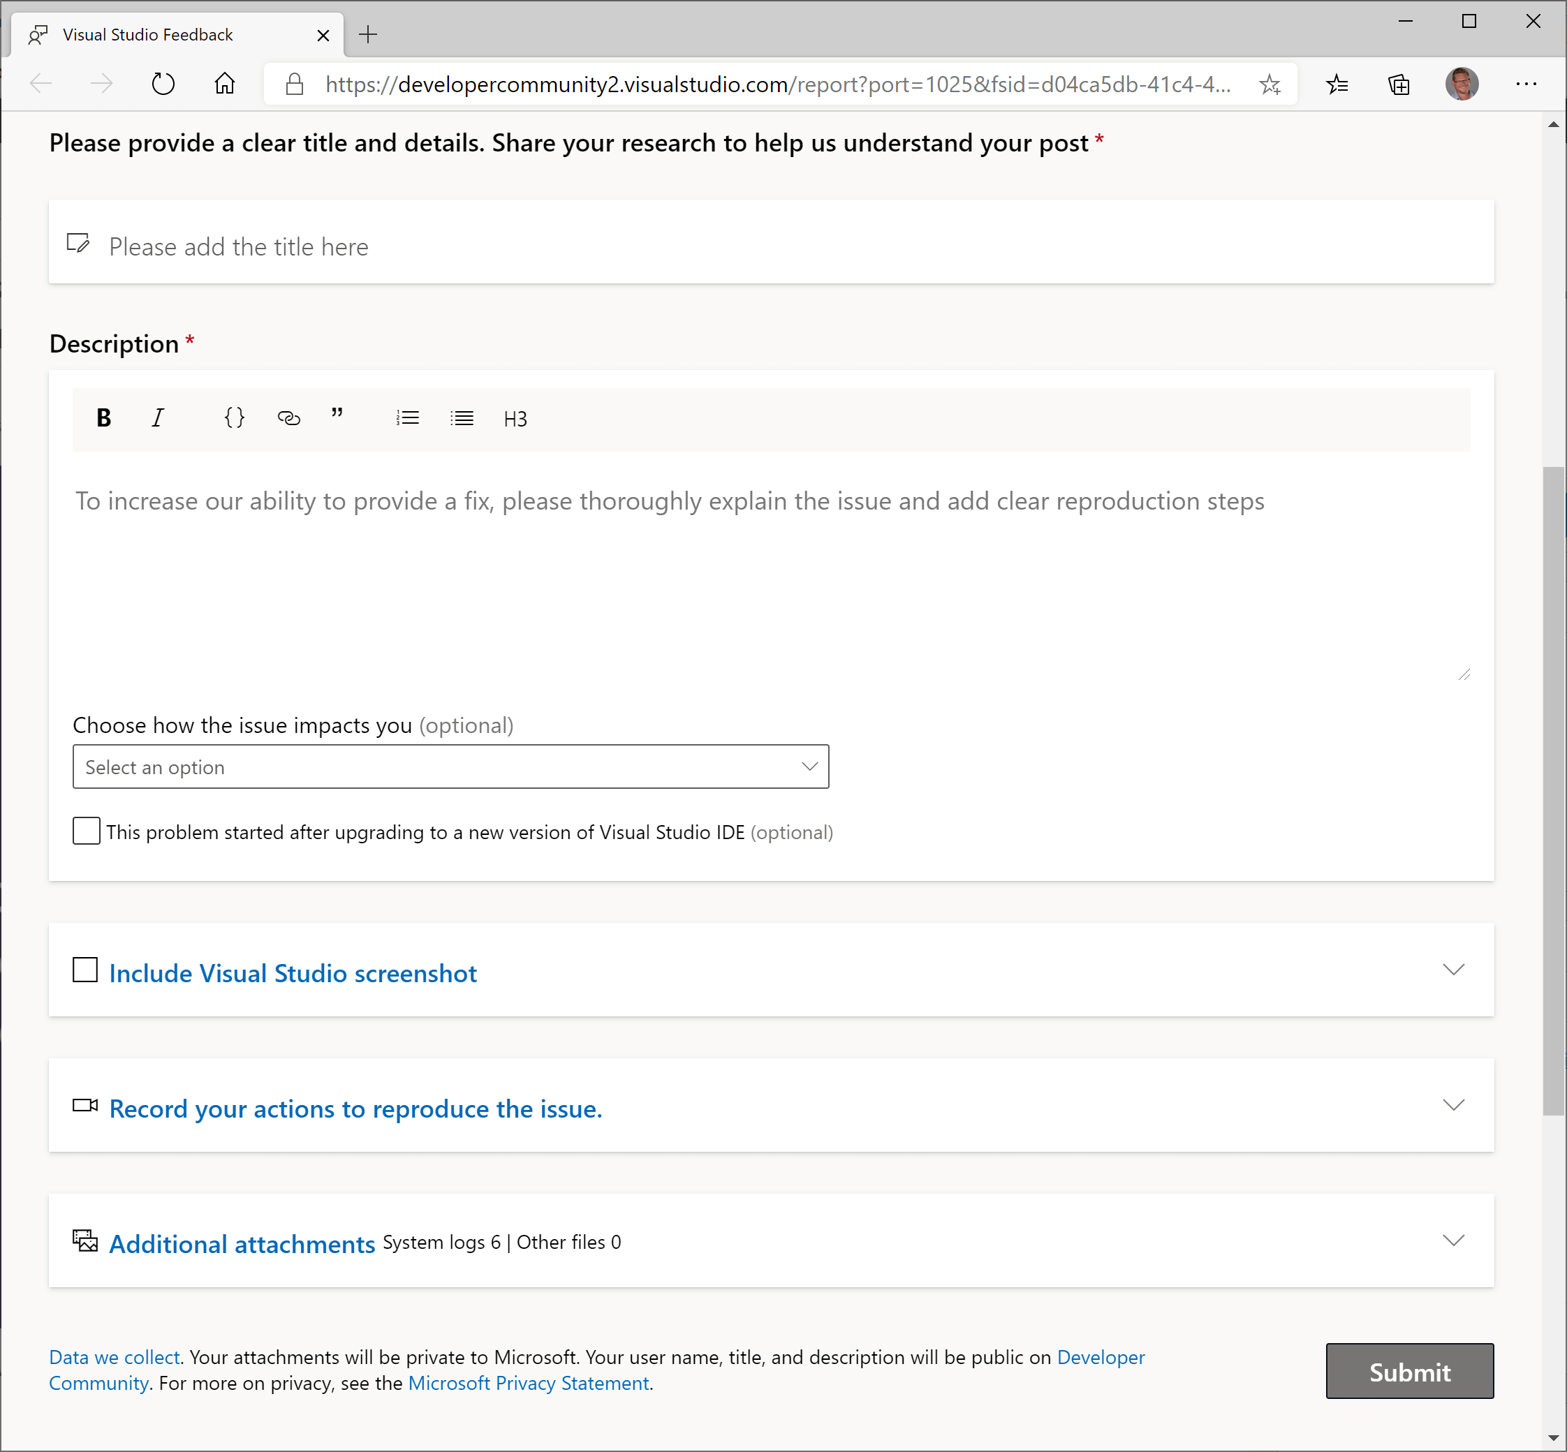The height and width of the screenshot is (1452, 1567).
Task: Insert hyperlink using the link icon
Action: [x=288, y=419]
